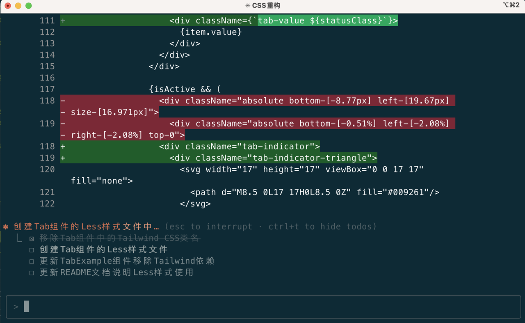Click the green zoom window button
The height and width of the screenshot is (323, 525).
click(x=28, y=6)
